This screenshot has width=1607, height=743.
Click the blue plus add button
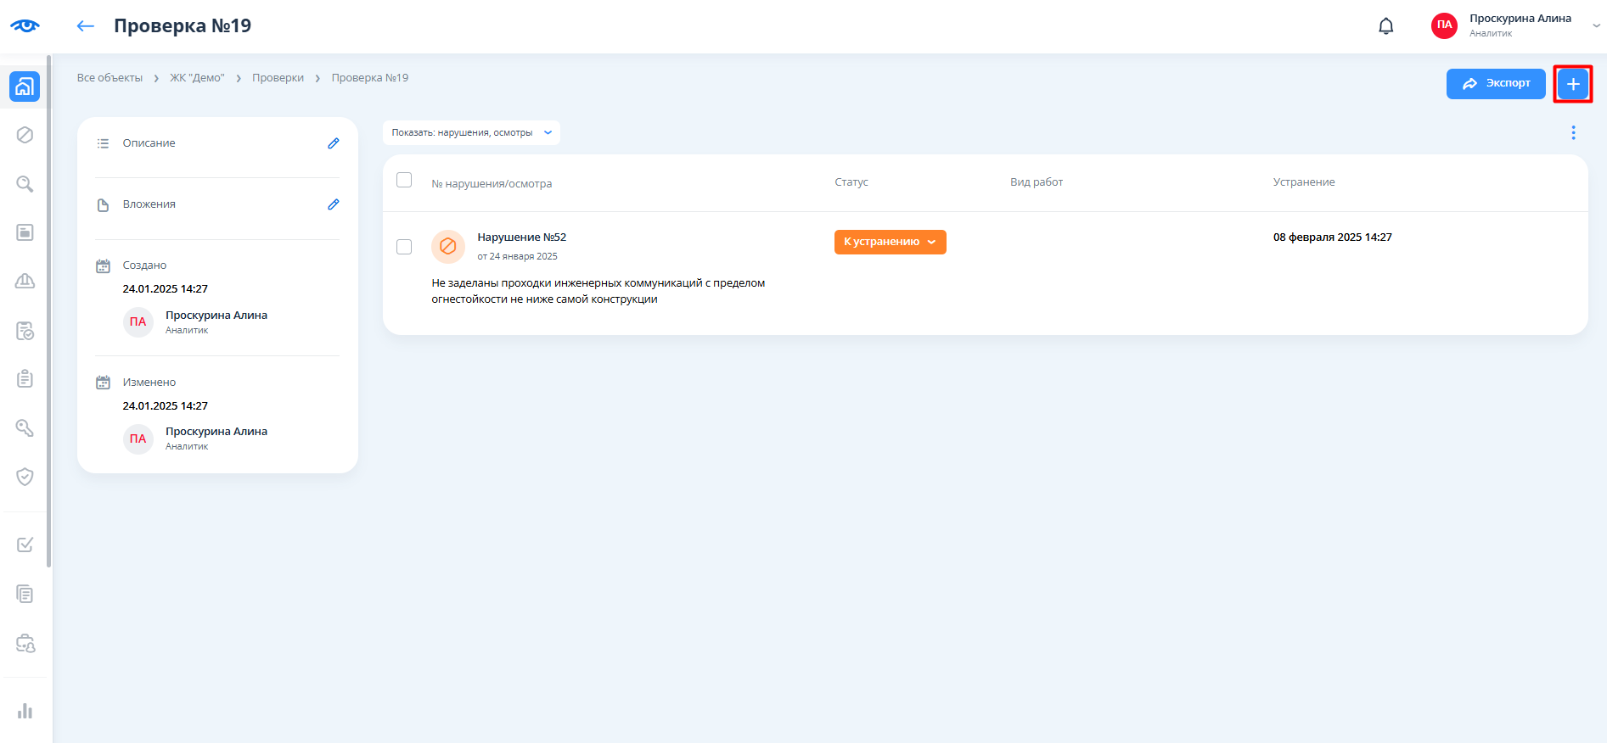point(1572,84)
